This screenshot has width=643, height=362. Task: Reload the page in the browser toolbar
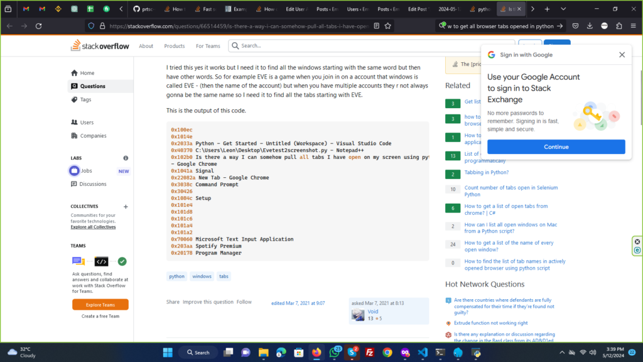click(x=38, y=26)
